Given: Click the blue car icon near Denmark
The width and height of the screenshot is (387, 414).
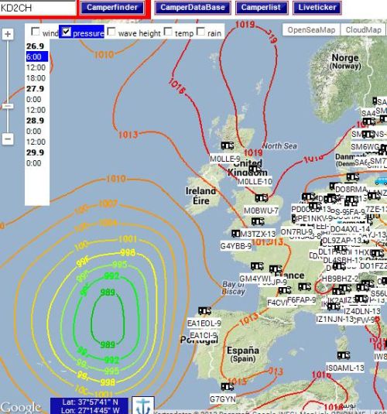Looking at the screenshot, I should click(381, 181).
